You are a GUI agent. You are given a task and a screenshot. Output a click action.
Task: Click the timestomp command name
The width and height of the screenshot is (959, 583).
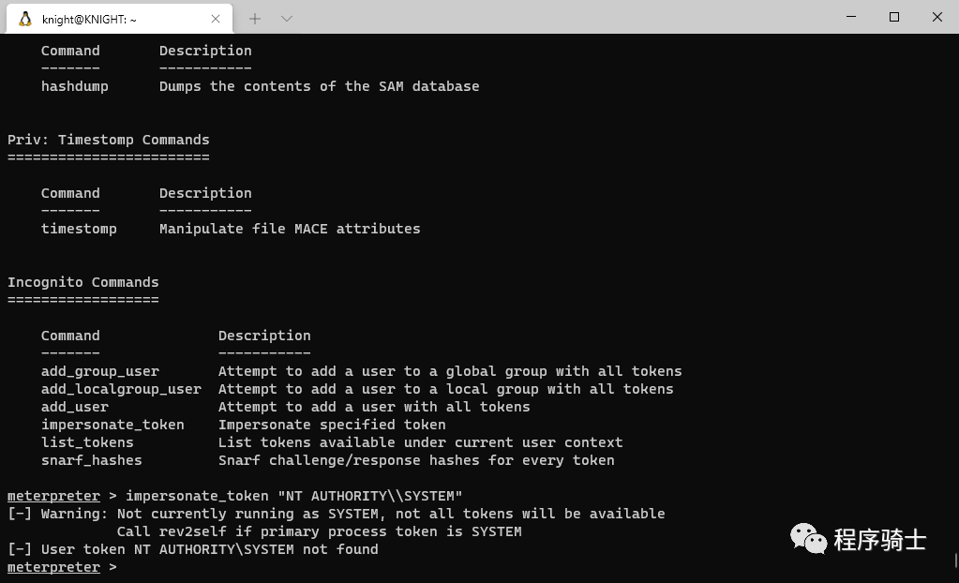click(x=79, y=229)
